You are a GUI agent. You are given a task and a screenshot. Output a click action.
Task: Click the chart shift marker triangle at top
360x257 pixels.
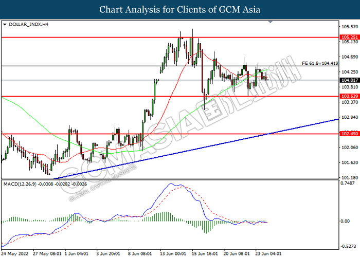(x=271, y=22)
